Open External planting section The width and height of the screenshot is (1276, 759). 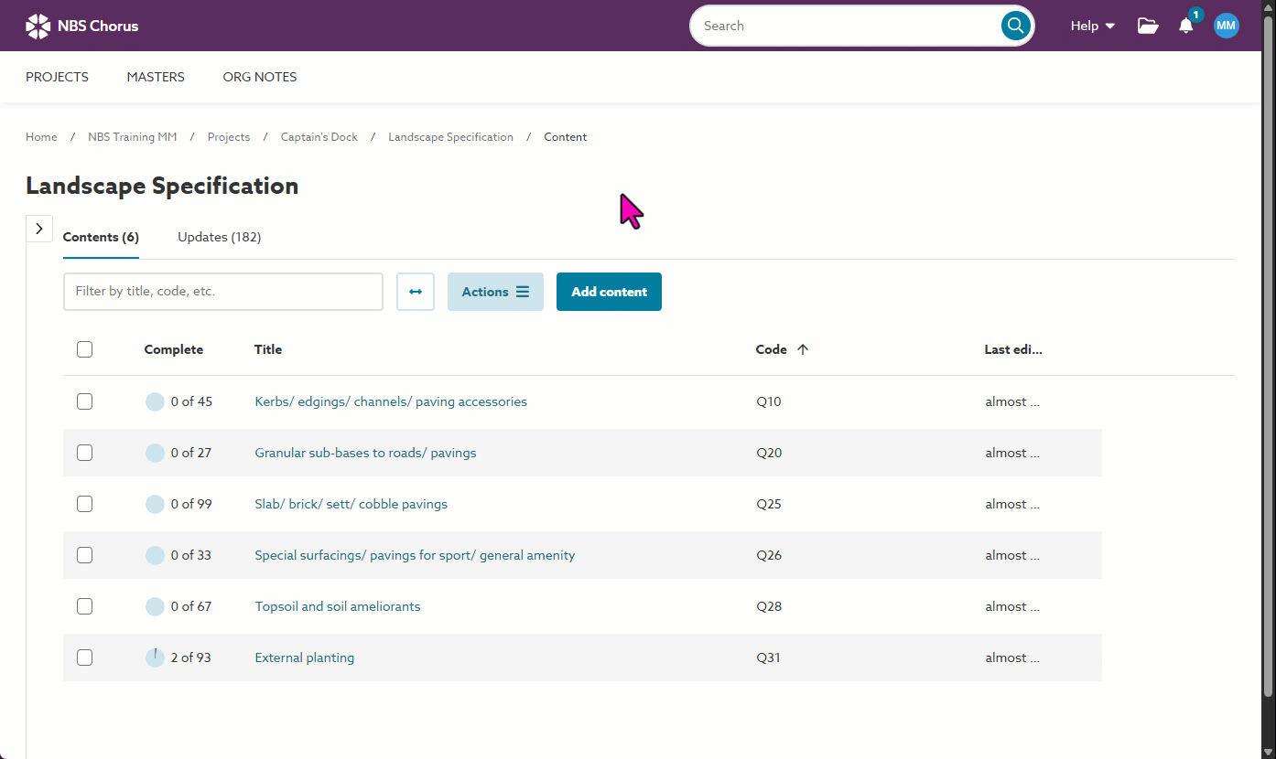[304, 657]
